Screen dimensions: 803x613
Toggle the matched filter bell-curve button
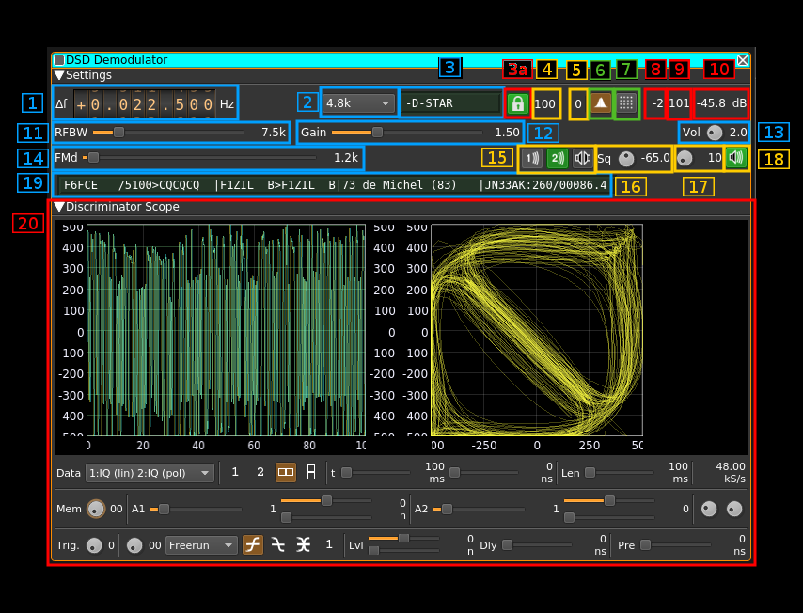coord(601,103)
